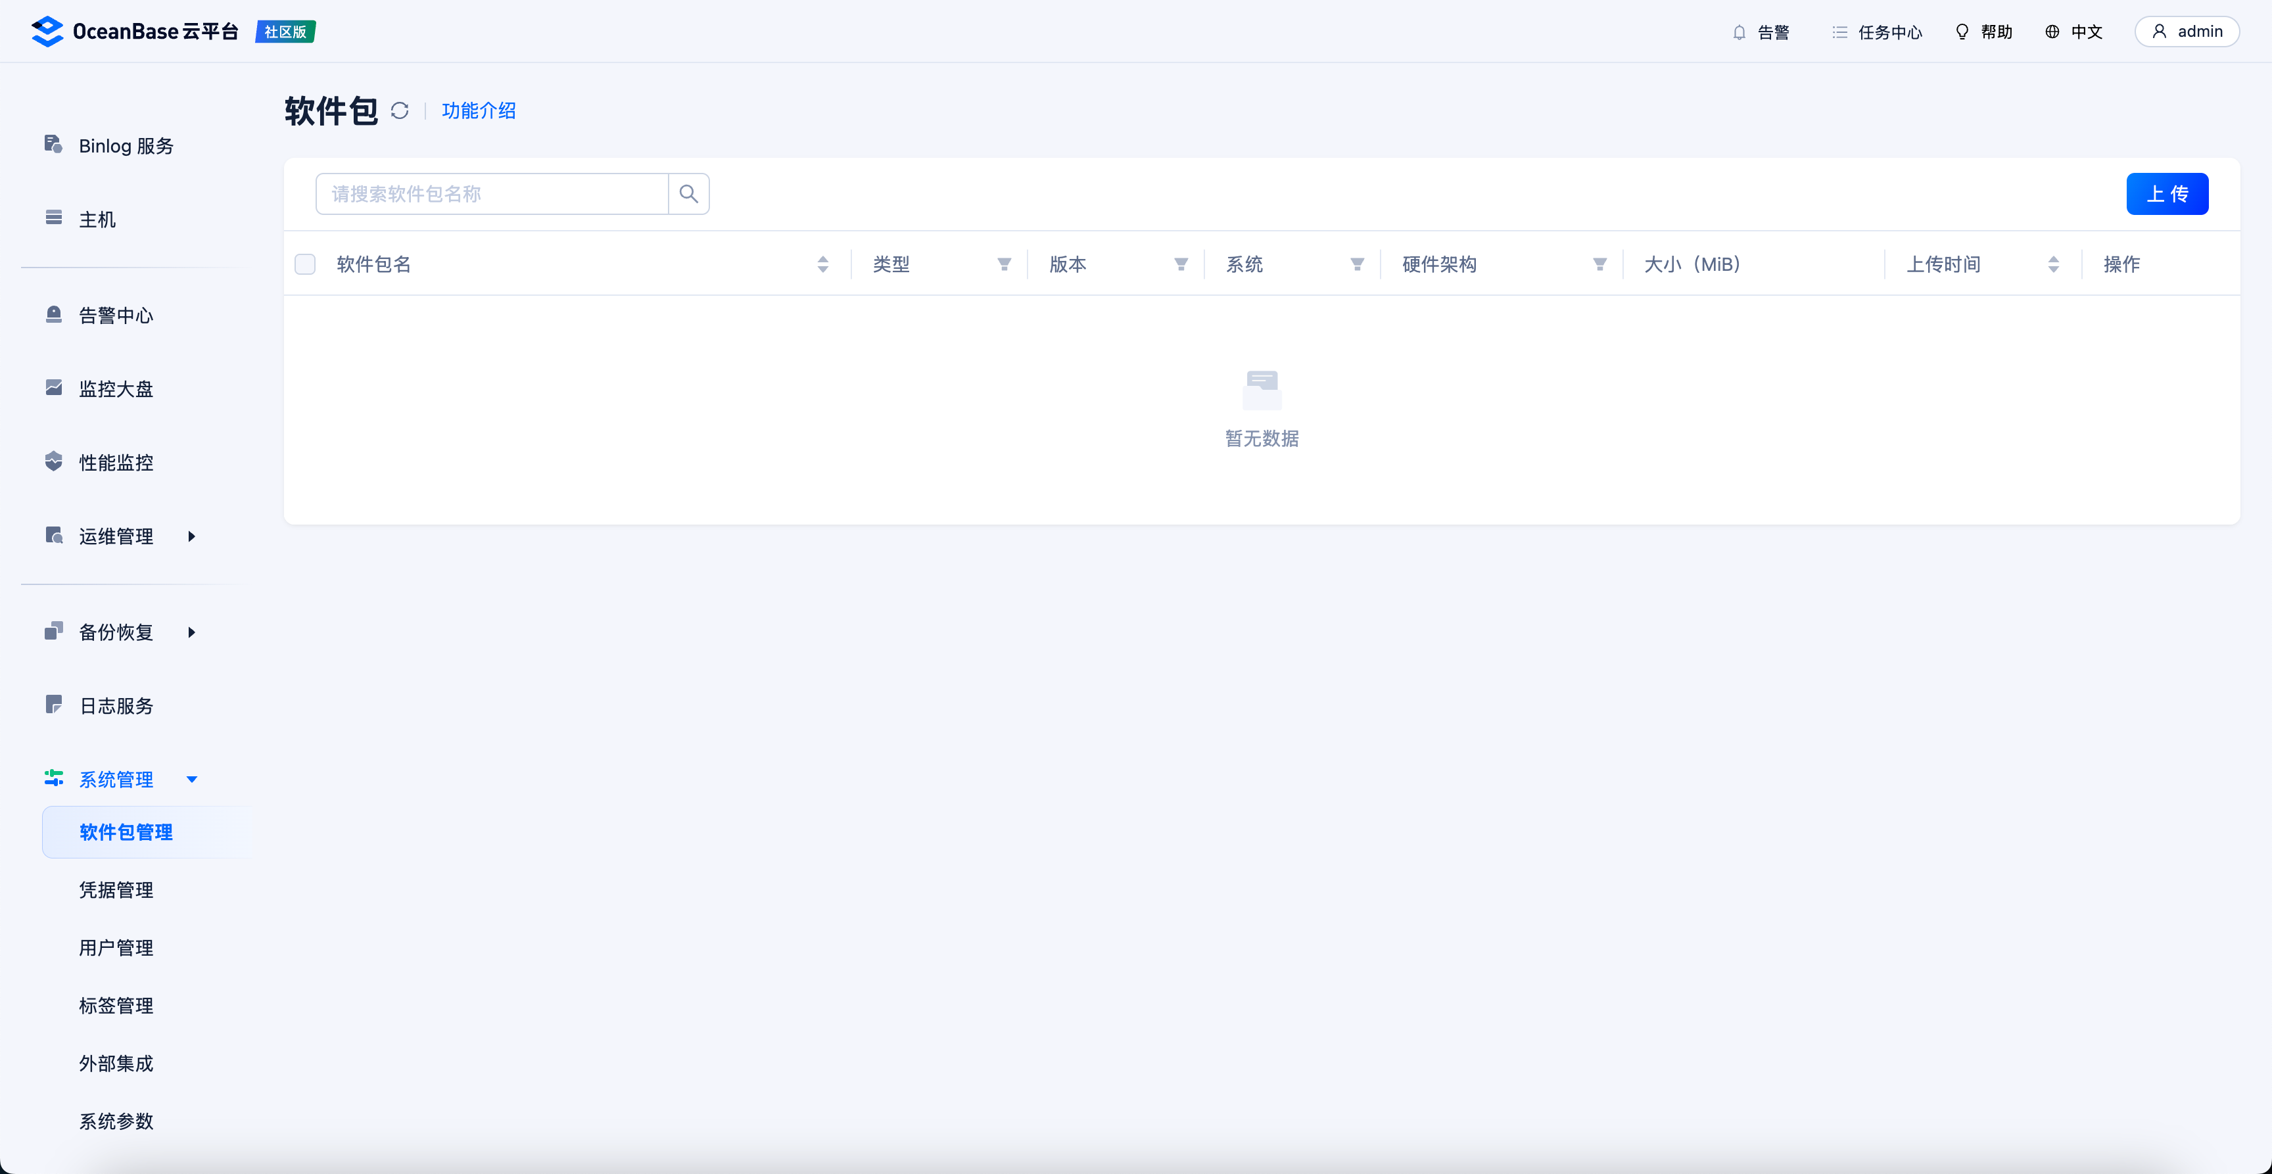Open 主机 menu item
Screen dimensions: 2272x1174
pos(97,219)
